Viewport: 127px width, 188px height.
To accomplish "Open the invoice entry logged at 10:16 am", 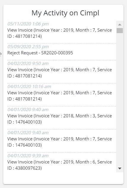I will [60, 96].
